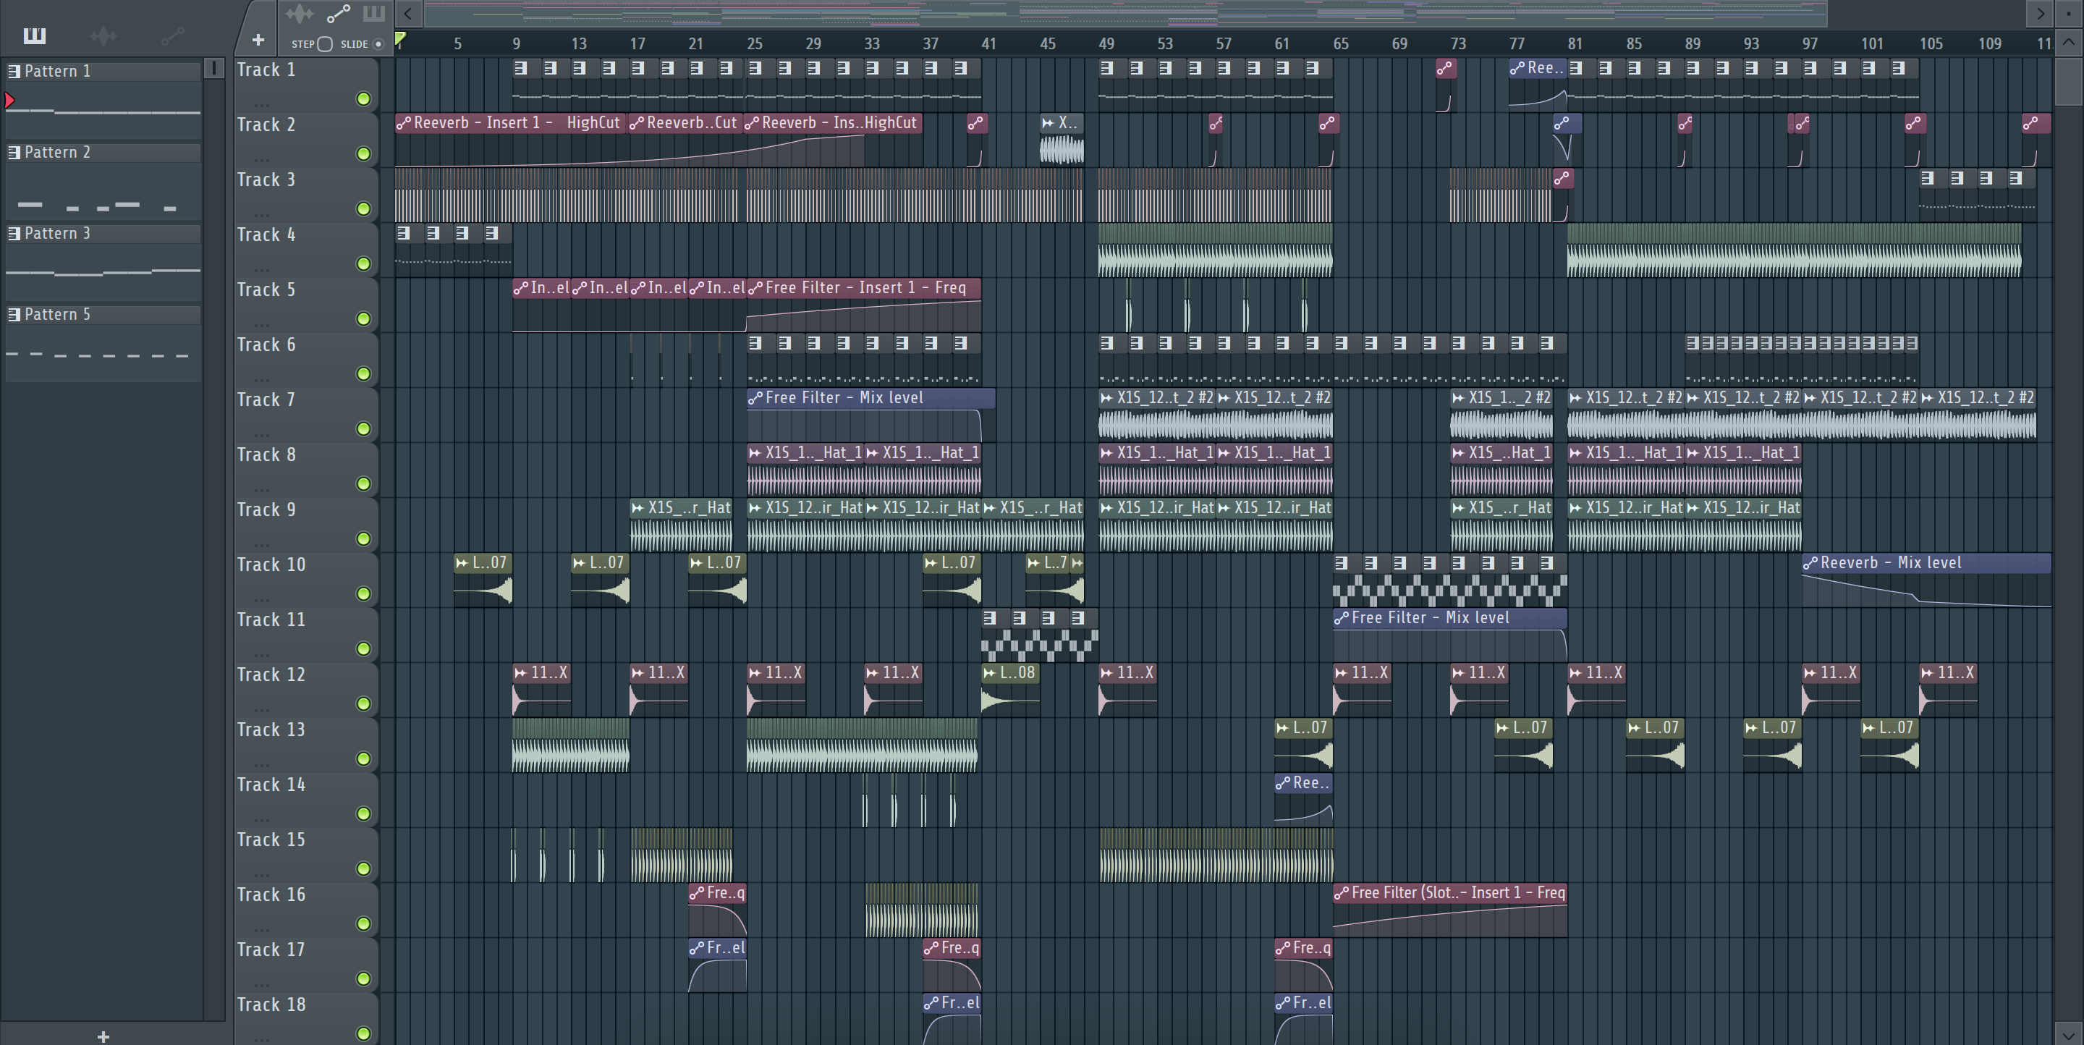Click the Track 13 name header

[271, 729]
